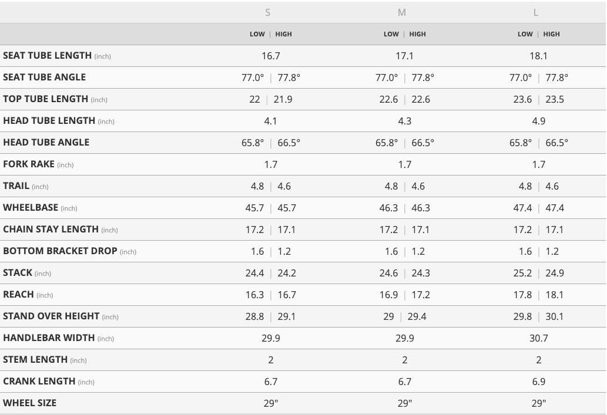Click the size M head tube length 4.3
This screenshot has width=607, height=415.
tap(404, 121)
